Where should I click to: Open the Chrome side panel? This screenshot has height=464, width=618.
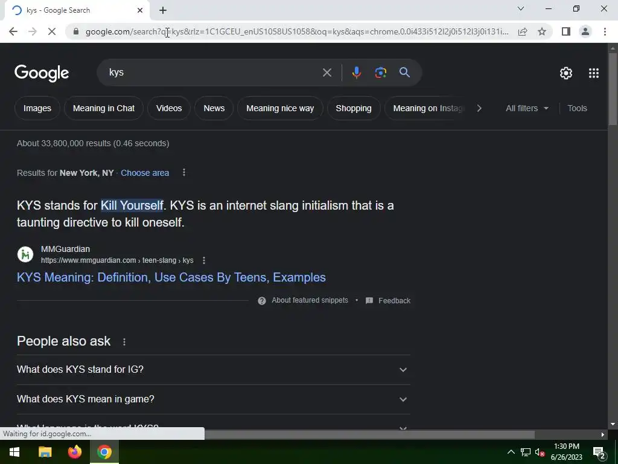pyautogui.click(x=566, y=31)
